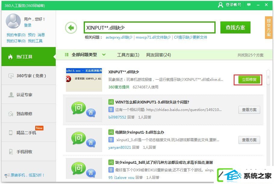Click the megaphone icon beside 原装手机 promo
Image resolution: width=274 pixels, height=184 pixels.
tap(7, 175)
